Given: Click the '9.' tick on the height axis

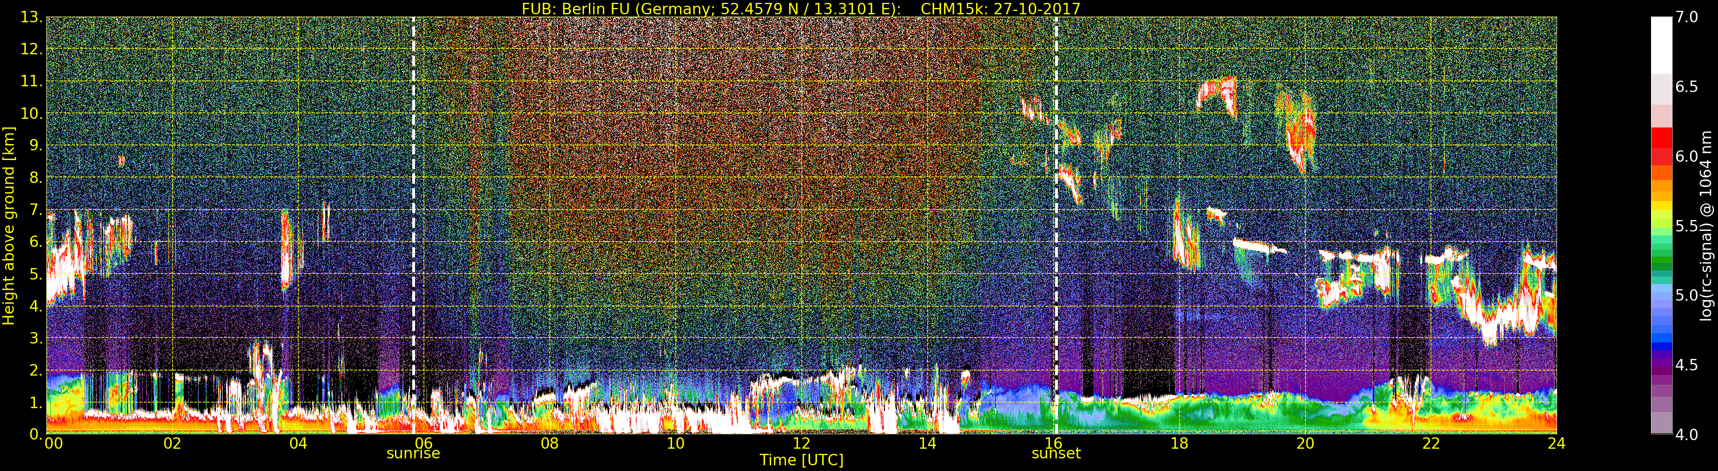Looking at the screenshot, I should [36, 145].
